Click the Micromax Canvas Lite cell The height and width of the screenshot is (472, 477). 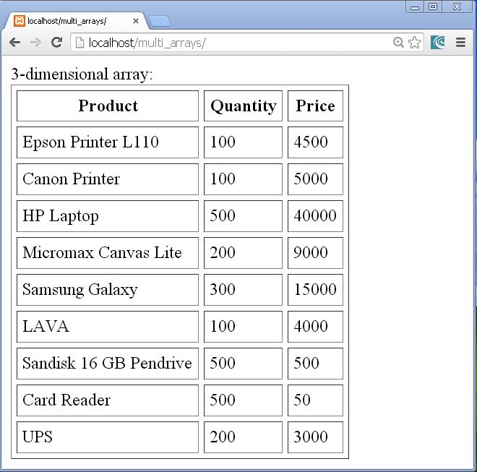108,253
